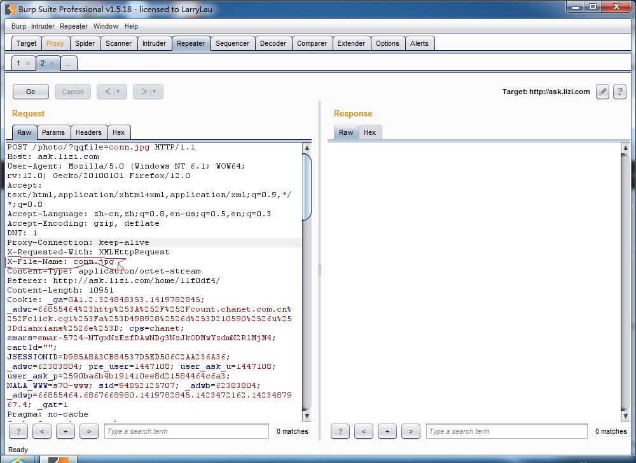Open the help question mark beside Target
Viewport: 636px width, 463px height.
click(619, 92)
